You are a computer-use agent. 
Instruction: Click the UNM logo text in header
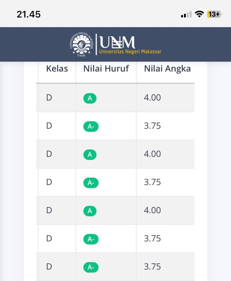click(117, 42)
